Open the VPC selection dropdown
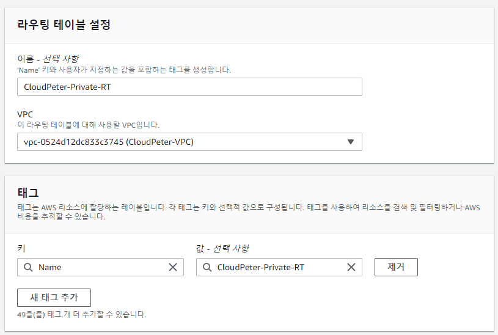Image resolution: width=498 pixels, height=335 pixels. click(189, 142)
